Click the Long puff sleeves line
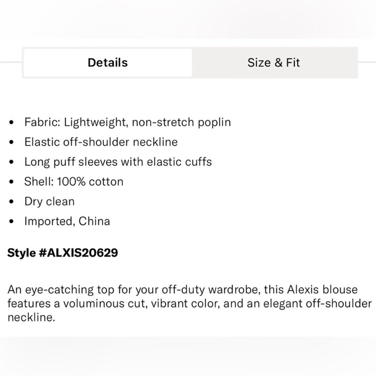This screenshot has height=376, width=376. coord(118,162)
